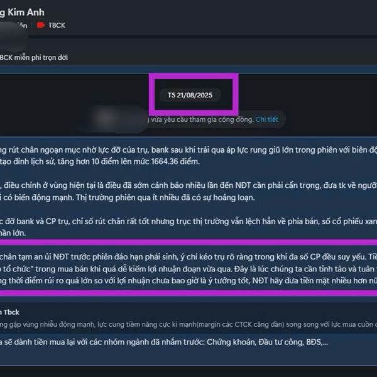This screenshot has width=377, height=377.
Task: Click the T5 21/08/2025 date pill
Action: pyautogui.click(x=190, y=96)
